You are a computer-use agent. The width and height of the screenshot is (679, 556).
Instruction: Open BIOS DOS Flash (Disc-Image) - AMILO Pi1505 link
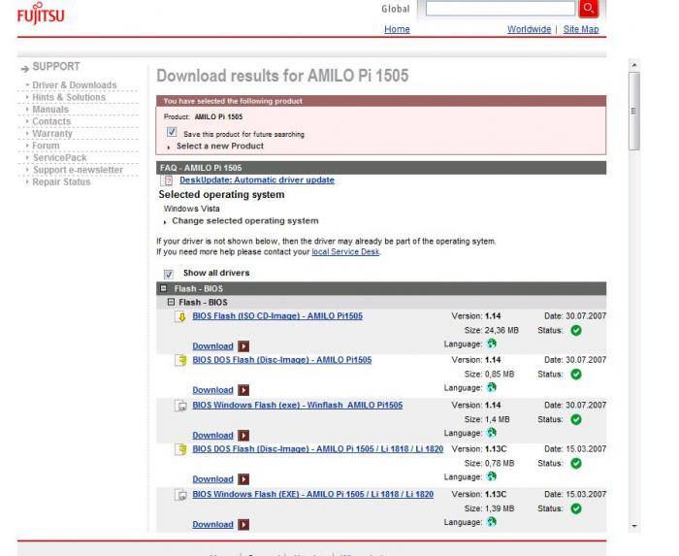coord(282,360)
